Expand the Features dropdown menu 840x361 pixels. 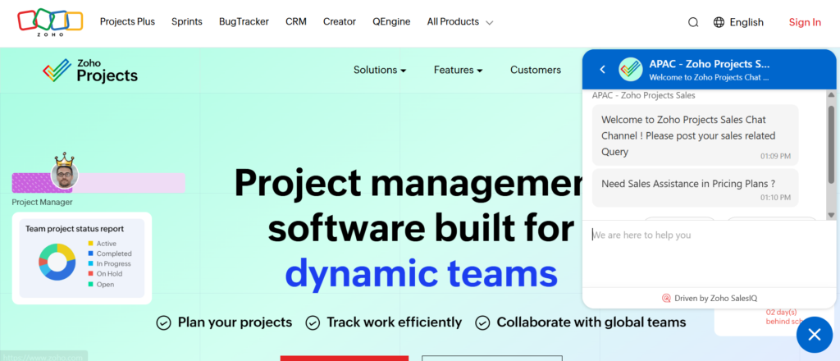[x=458, y=71]
